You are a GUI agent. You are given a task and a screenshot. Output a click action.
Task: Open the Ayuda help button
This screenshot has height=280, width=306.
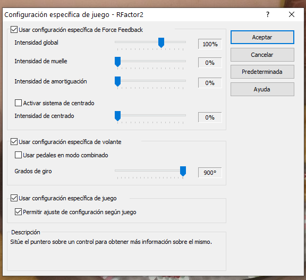point(262,89)
